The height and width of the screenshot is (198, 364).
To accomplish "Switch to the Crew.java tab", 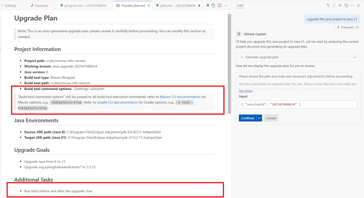I will point(40,5).
